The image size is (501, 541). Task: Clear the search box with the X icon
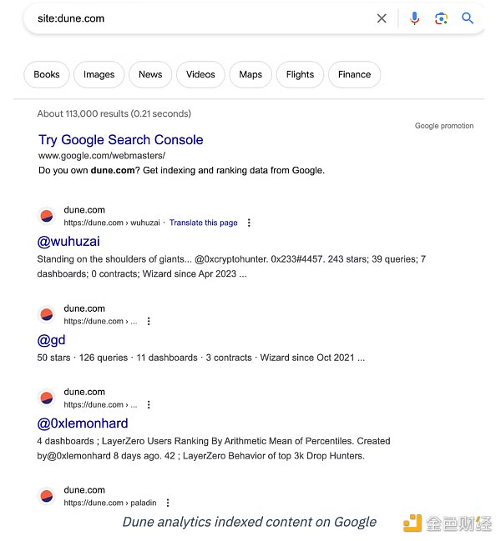tap(382, 18)
